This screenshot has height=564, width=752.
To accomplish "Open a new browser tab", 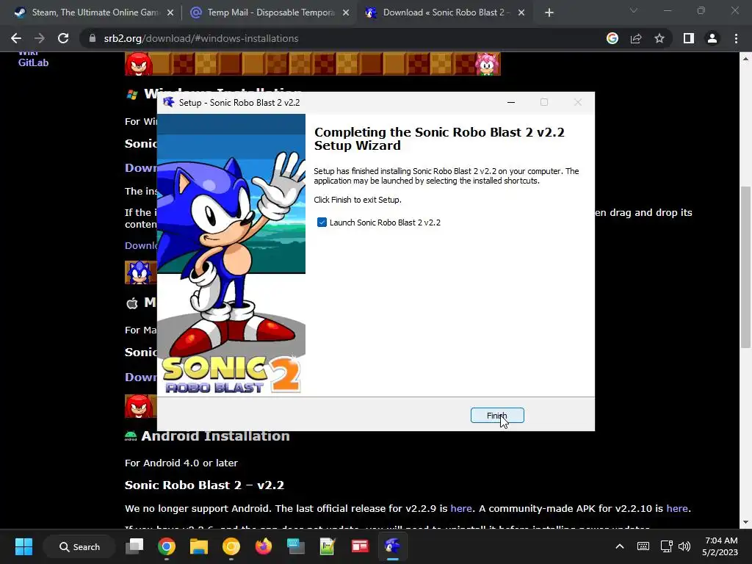I will [x=549, y=13].
